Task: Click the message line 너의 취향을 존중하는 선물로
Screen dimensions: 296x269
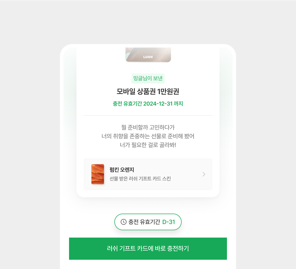Action: pyautogui.click(x=148, y=136)
